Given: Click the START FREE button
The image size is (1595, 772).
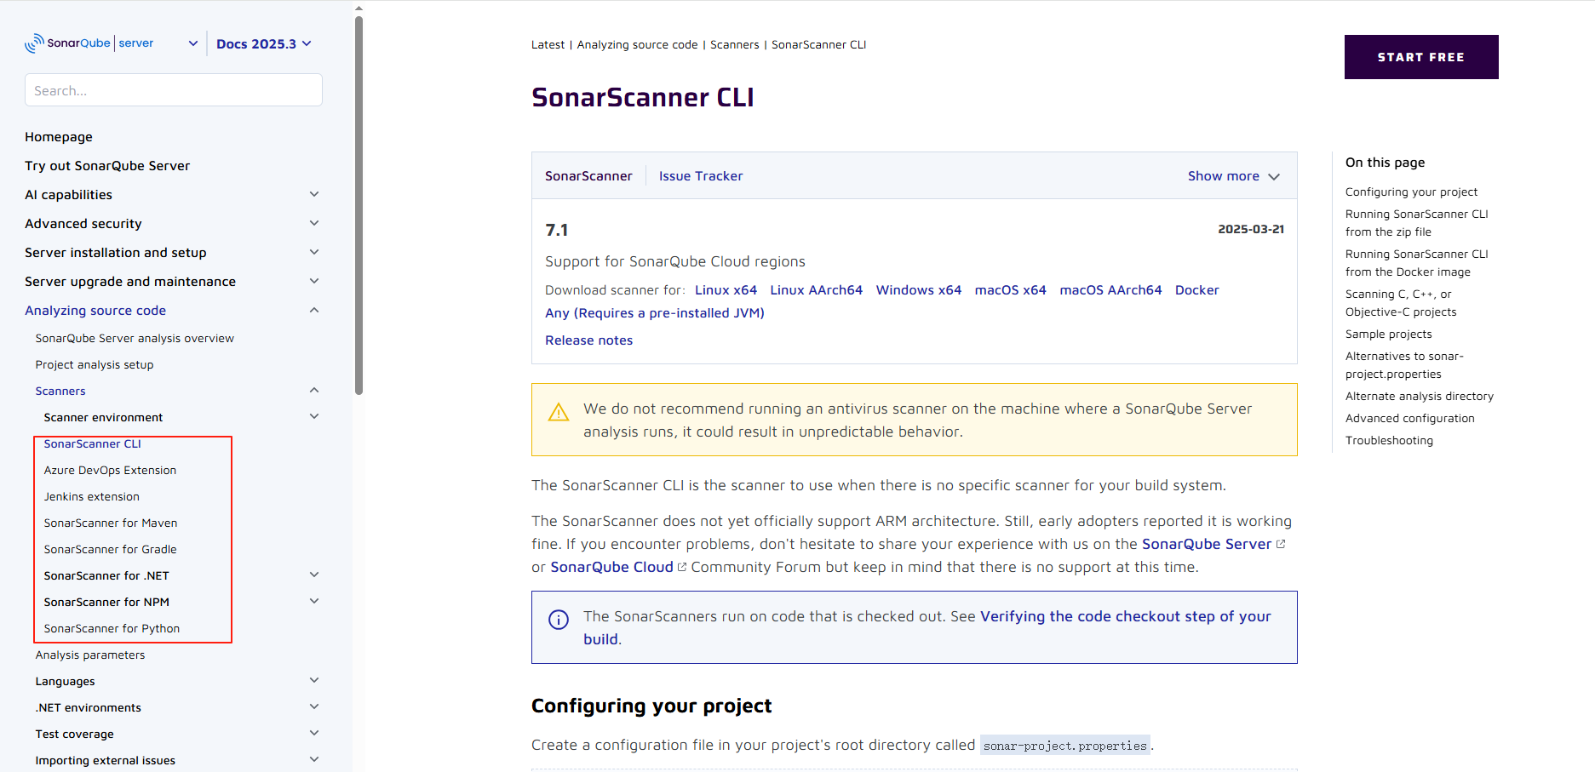Looking at the screenshot, I should coord(1421,57).
